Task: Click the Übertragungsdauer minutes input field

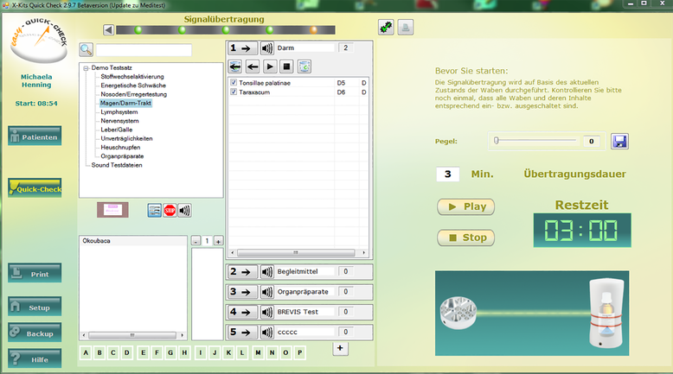Action: point(446,174)
